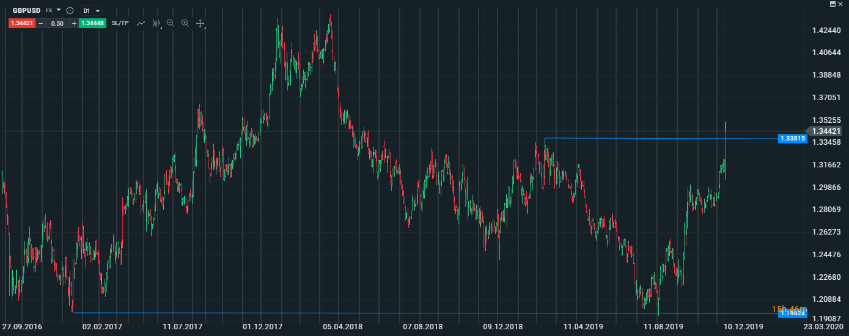Screen dimensions: 849x336
Task: Show GBPUSD instrument info
Action: pyautogui.click(x=70, y=11)
